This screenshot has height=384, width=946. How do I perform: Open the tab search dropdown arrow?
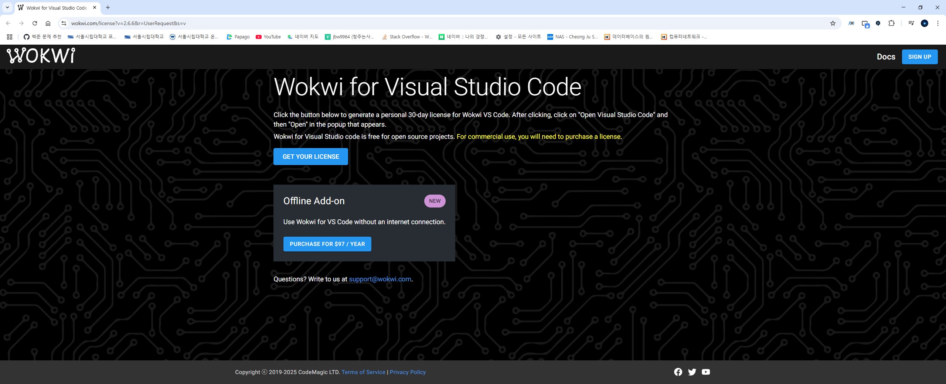tap(7, 7)
